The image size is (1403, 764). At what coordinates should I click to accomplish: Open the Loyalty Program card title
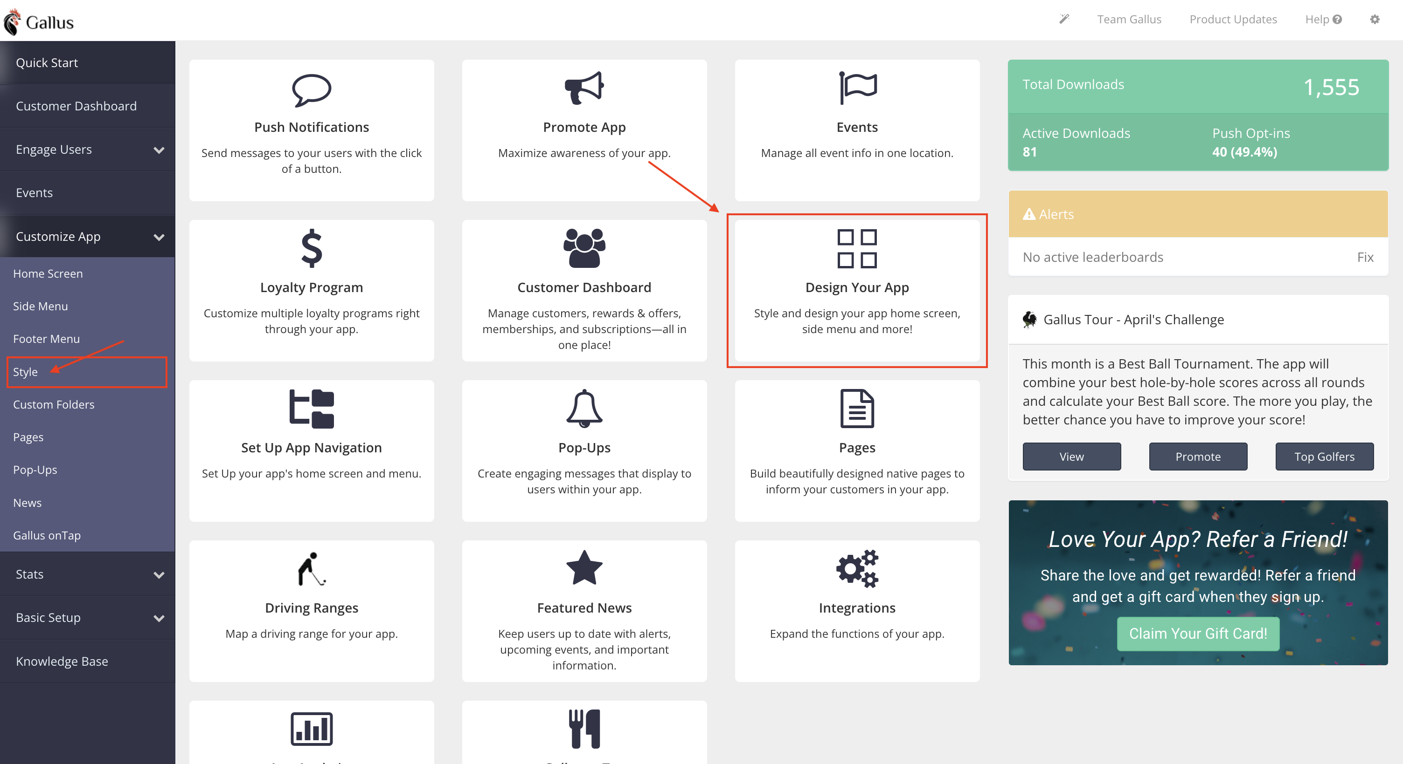(x=312, y=287)
